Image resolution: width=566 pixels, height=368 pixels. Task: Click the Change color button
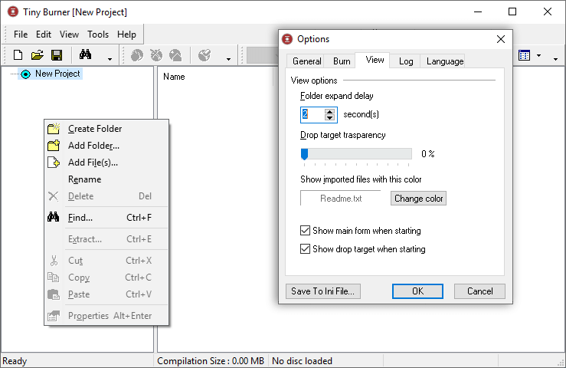coord(418,199)
